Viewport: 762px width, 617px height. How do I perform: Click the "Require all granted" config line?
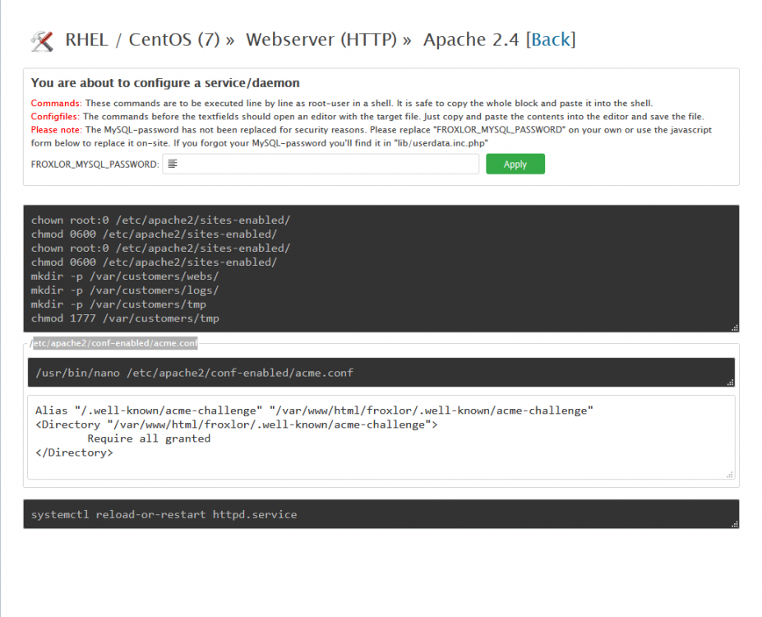click(148, 438)
